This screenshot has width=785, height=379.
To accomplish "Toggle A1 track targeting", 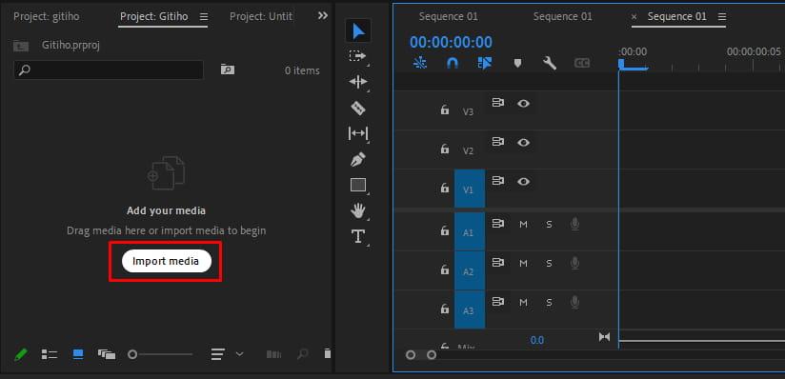I will click(x=470, y=231).
